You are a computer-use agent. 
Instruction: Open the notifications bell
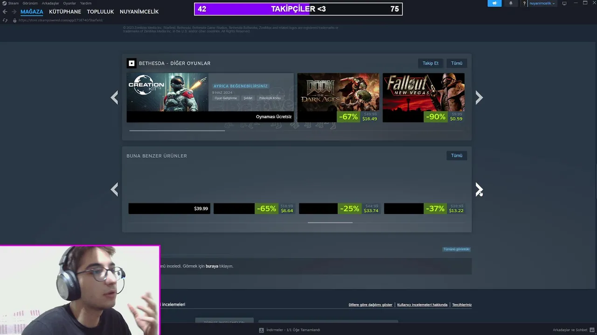pyautogui.click(x=511, y=3)
